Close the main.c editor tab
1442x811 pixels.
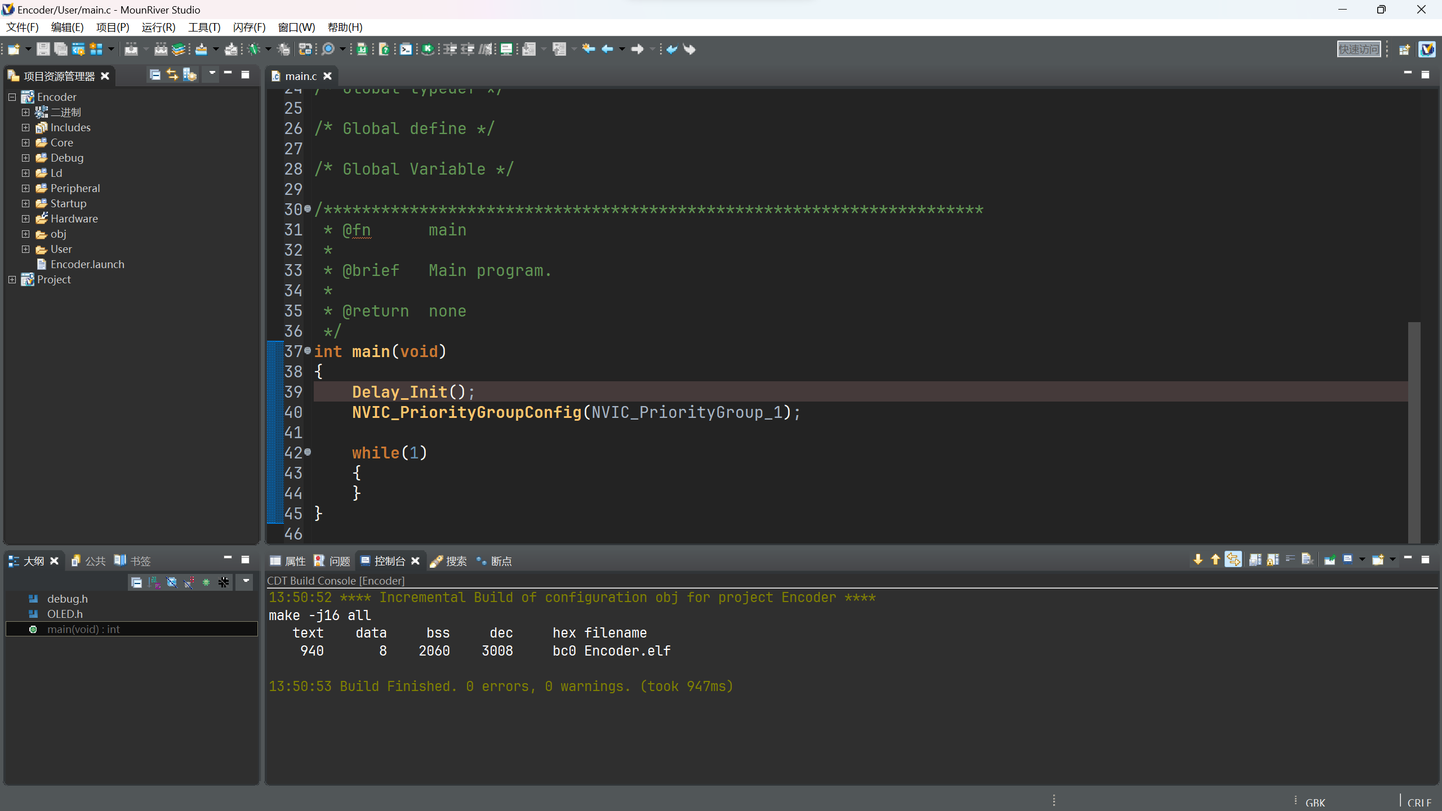click(327, 76)
